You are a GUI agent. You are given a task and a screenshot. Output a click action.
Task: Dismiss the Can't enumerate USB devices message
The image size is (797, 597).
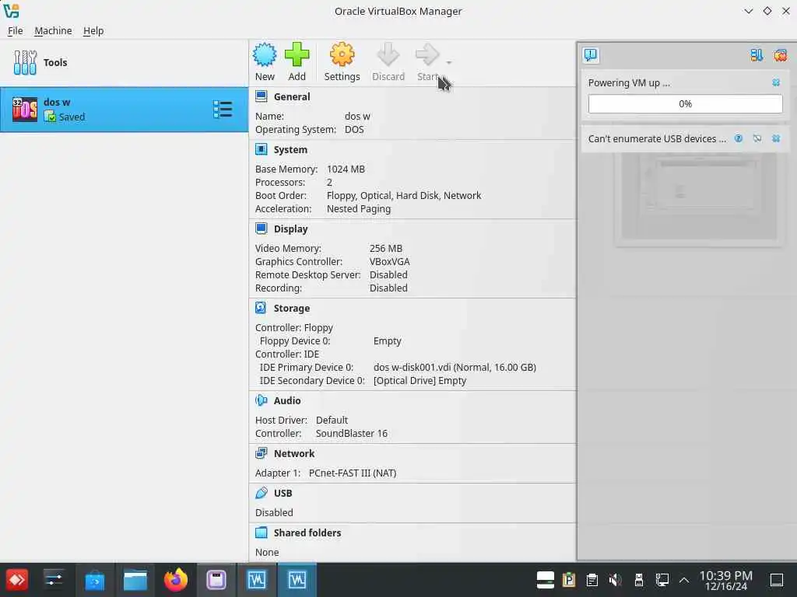coord(776,138)
